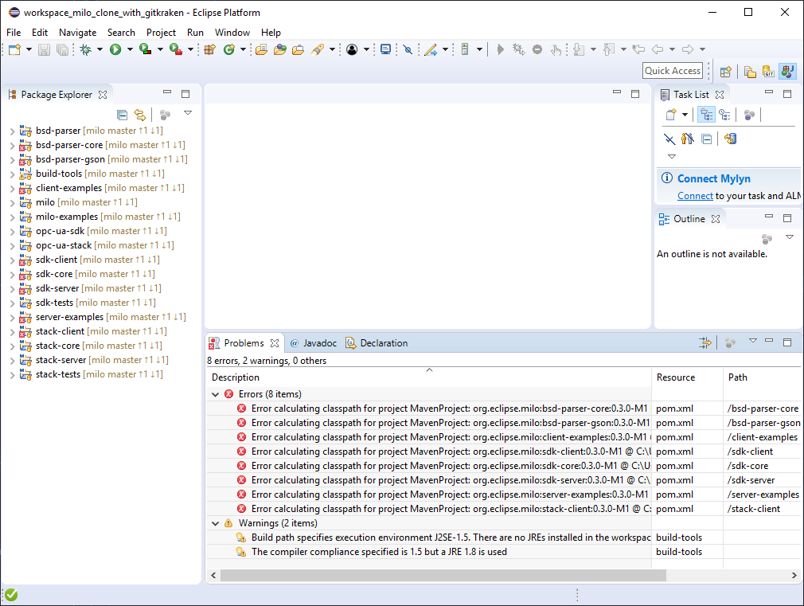Open the Navigate menu
Screen dimensions: 804x606
pyautogui.click(x=77, y=33)
